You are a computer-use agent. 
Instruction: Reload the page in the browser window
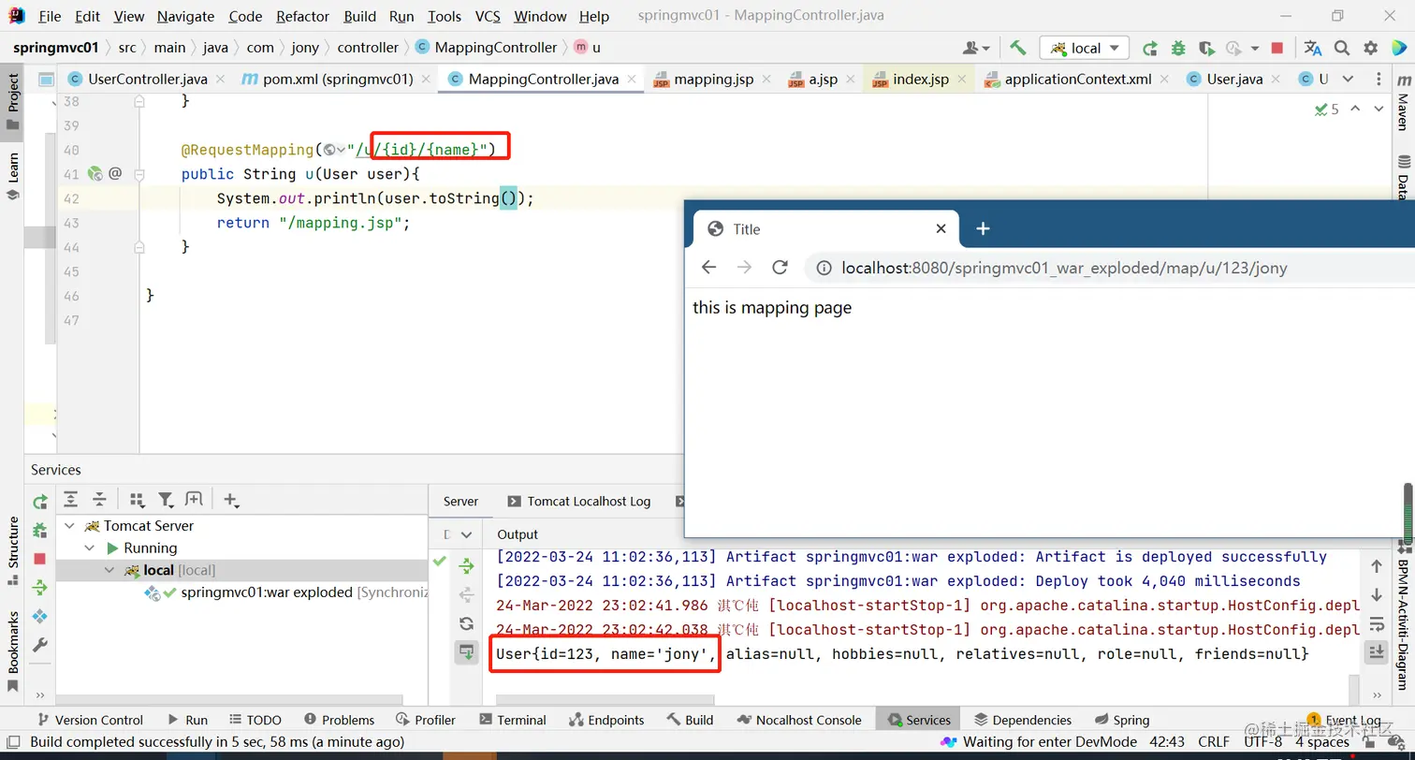(x=780, y=268)
